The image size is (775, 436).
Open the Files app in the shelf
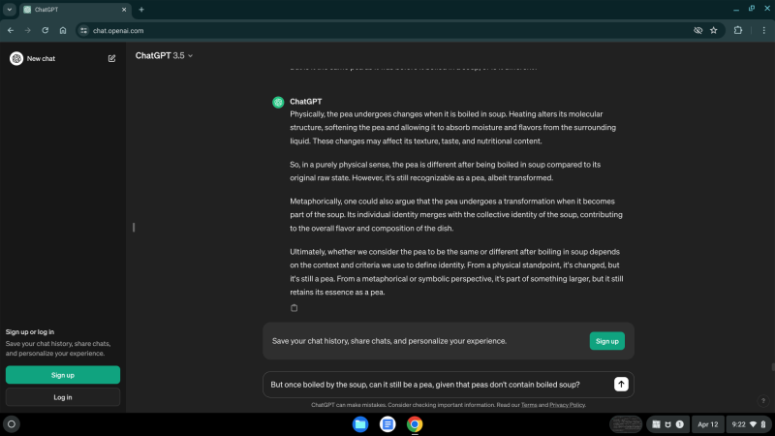tap(360, 424)
